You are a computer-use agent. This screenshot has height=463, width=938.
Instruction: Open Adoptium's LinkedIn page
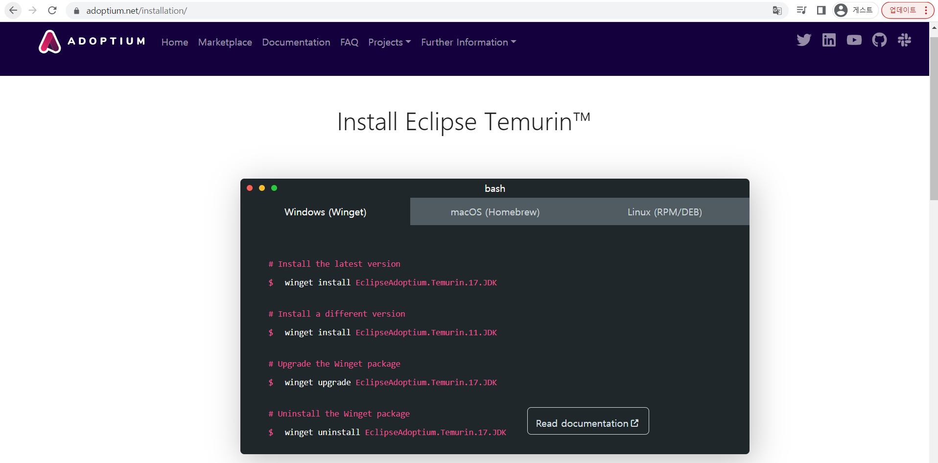click(829, 40)
